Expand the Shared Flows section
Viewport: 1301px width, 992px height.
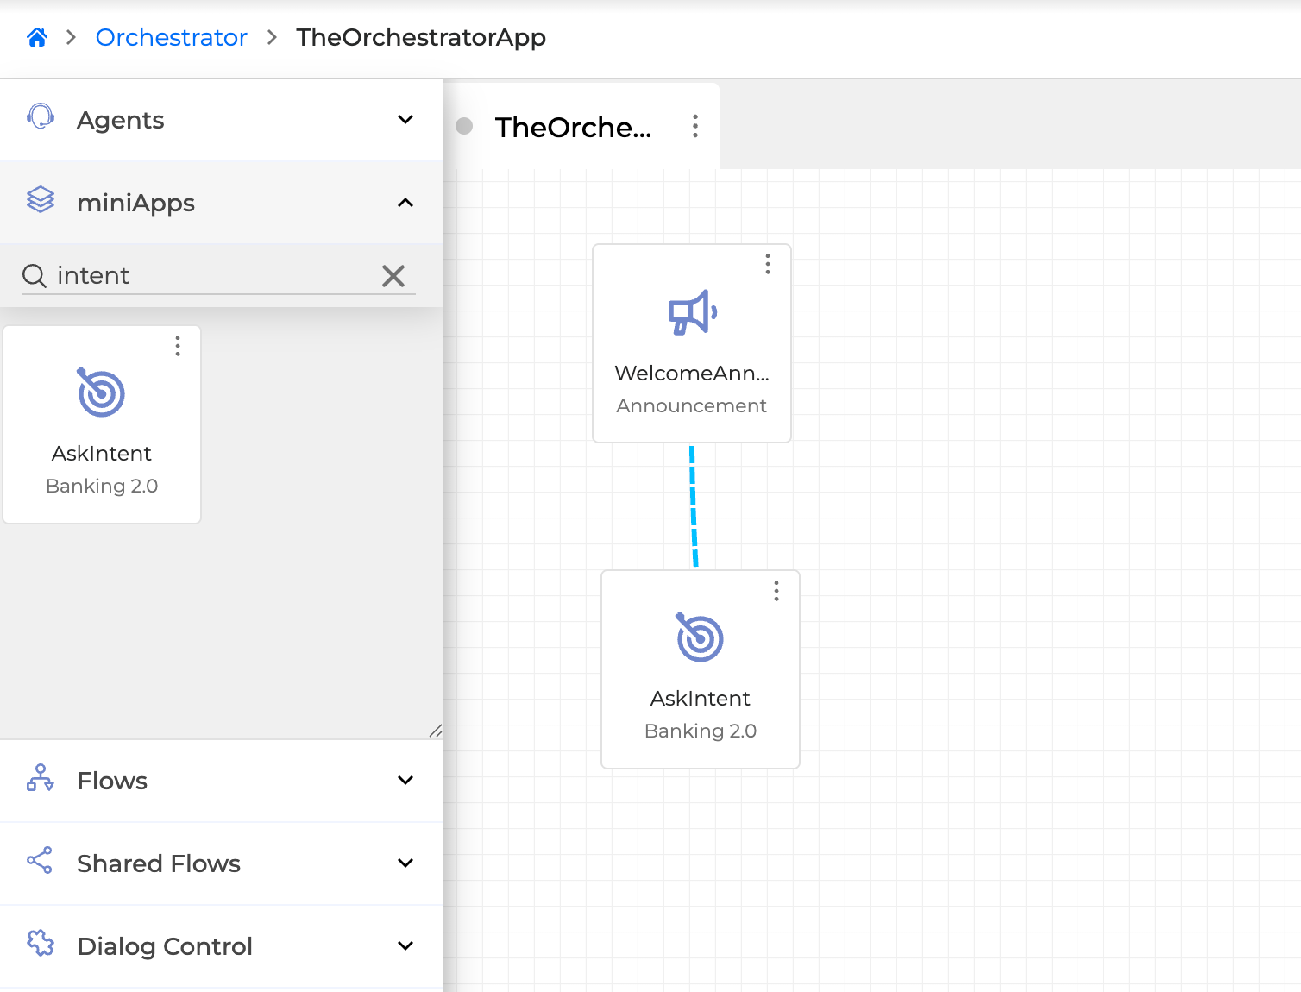tap(405, 863)
